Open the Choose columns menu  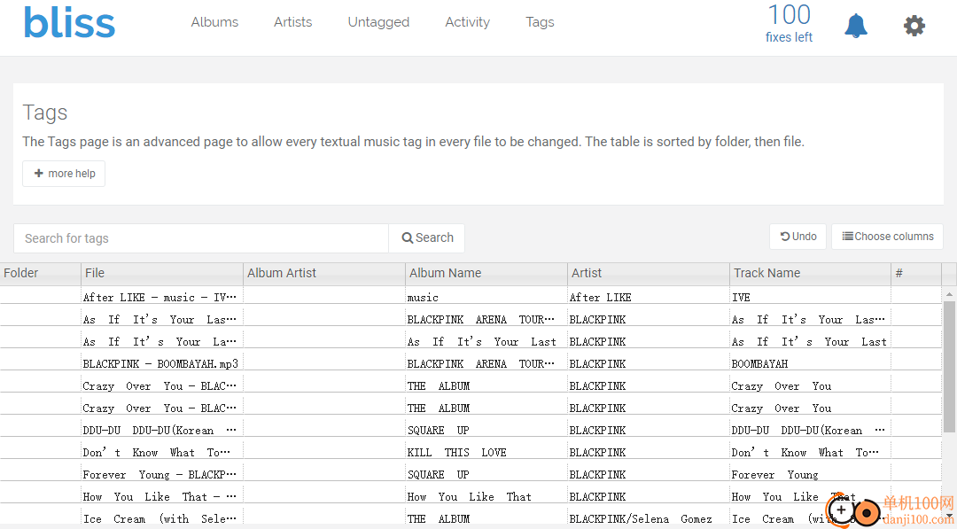(x=887, y=237)
